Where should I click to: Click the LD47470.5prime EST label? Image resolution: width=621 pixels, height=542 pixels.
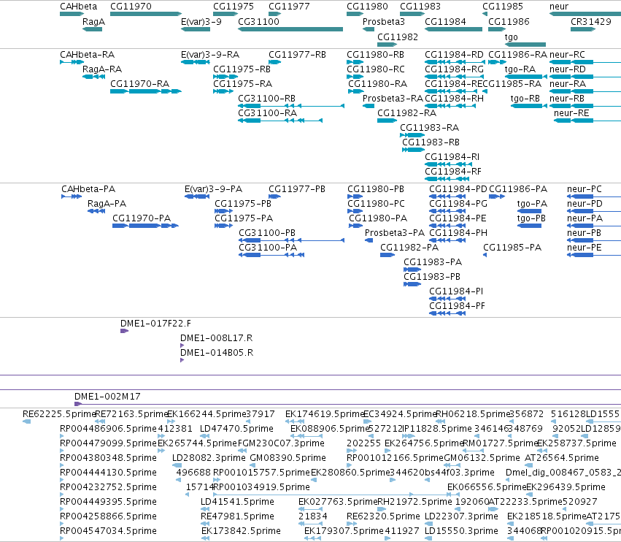pos(237,429)
